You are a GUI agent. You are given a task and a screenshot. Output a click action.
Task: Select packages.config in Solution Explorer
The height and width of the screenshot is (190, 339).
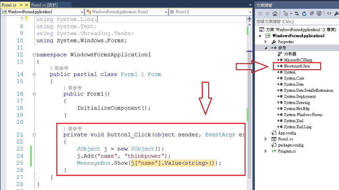[290, 145]
